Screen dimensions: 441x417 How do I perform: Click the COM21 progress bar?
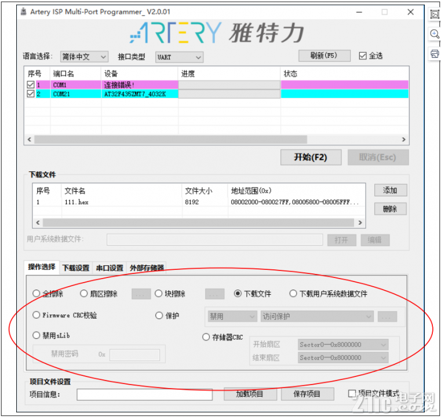coord(229,94)
